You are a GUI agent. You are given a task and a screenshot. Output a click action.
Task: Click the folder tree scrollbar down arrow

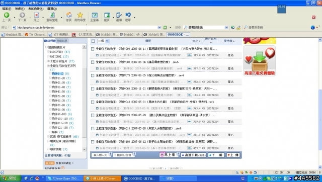click(x=84, y=149)
